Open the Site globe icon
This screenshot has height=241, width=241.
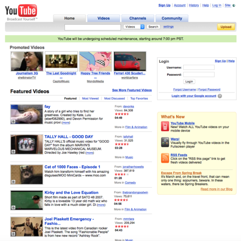point(234,6)
